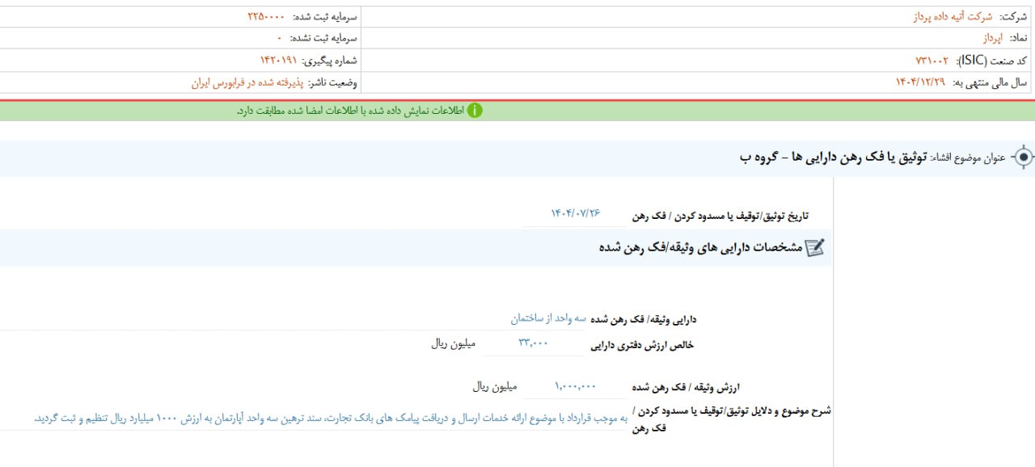The height and width of the screenshot is (467, 1035).
Task: Click the unregistered capital value 0
Action: pyautogui.click(x=280, y=38)
